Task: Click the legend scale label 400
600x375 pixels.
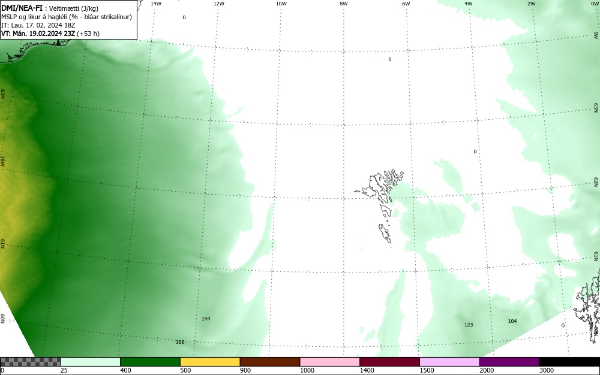Action: [125, 370]
